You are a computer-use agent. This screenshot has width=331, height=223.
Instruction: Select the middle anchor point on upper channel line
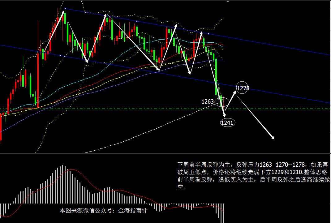coord(137,21)
